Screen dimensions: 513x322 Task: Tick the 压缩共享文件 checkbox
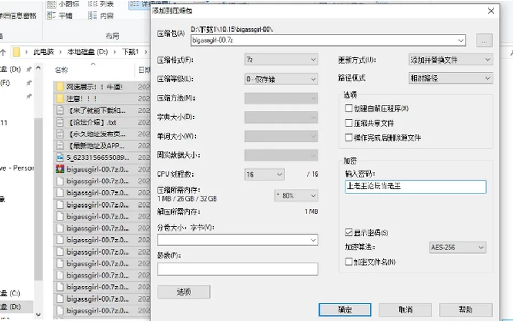click(x=349, y=123)
